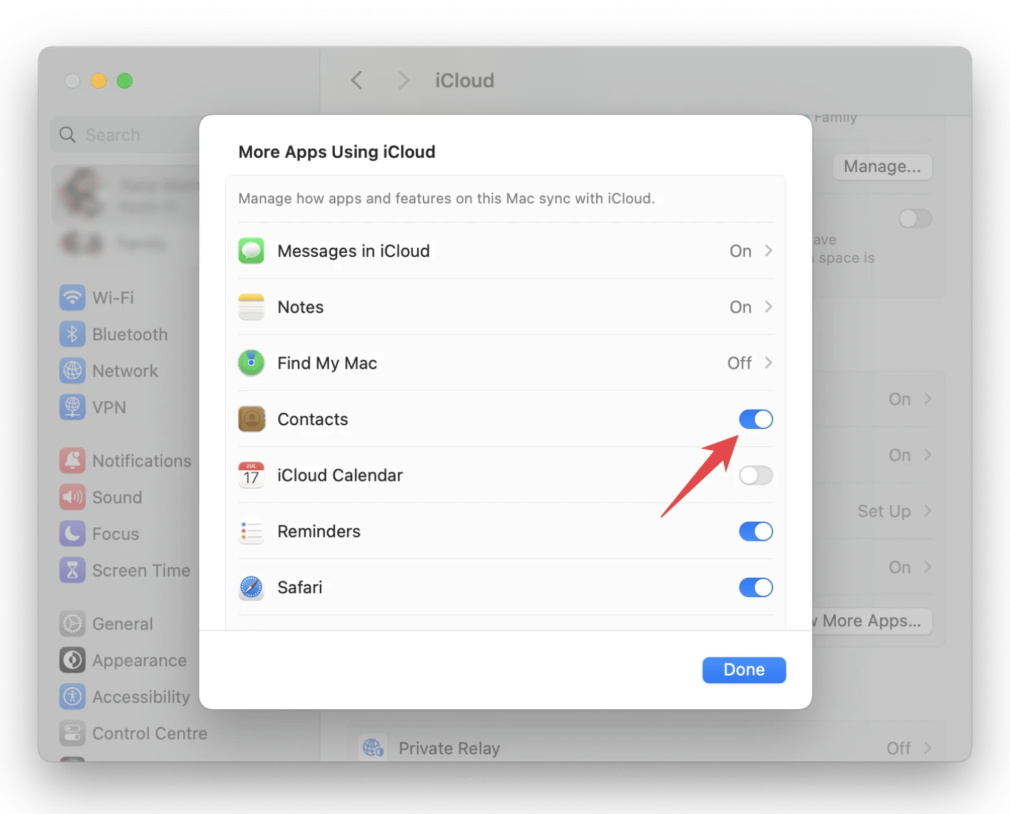
Task: Open Messages in iCloud details chevron
Action: pos(769,250)
